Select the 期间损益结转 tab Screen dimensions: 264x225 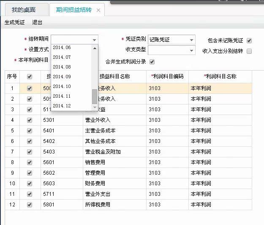click(x=74, y=10)
